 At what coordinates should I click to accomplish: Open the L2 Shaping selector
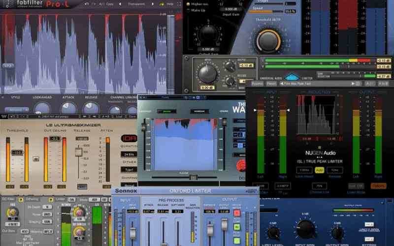point(129,185)
